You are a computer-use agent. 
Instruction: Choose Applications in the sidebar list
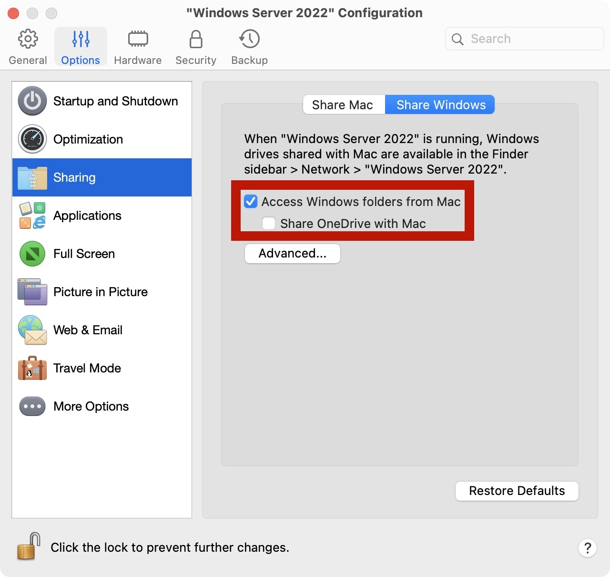pos(87,216)
